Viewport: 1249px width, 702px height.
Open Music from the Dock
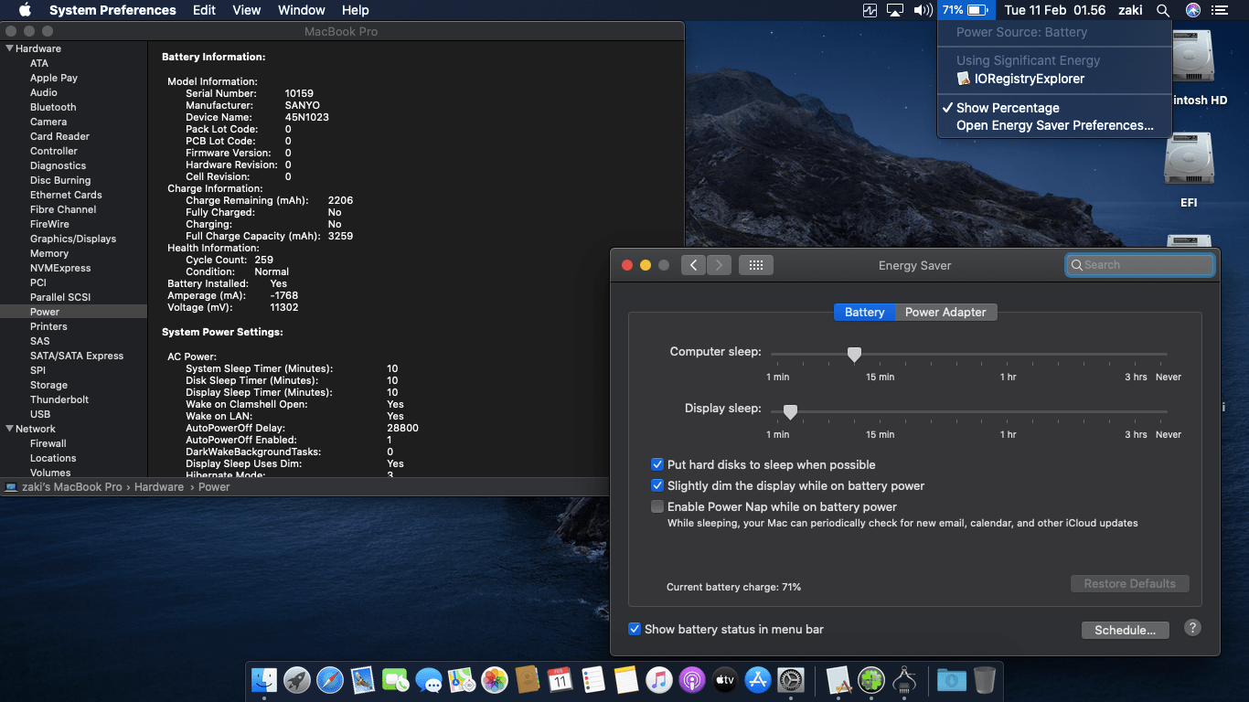(658, 679)
